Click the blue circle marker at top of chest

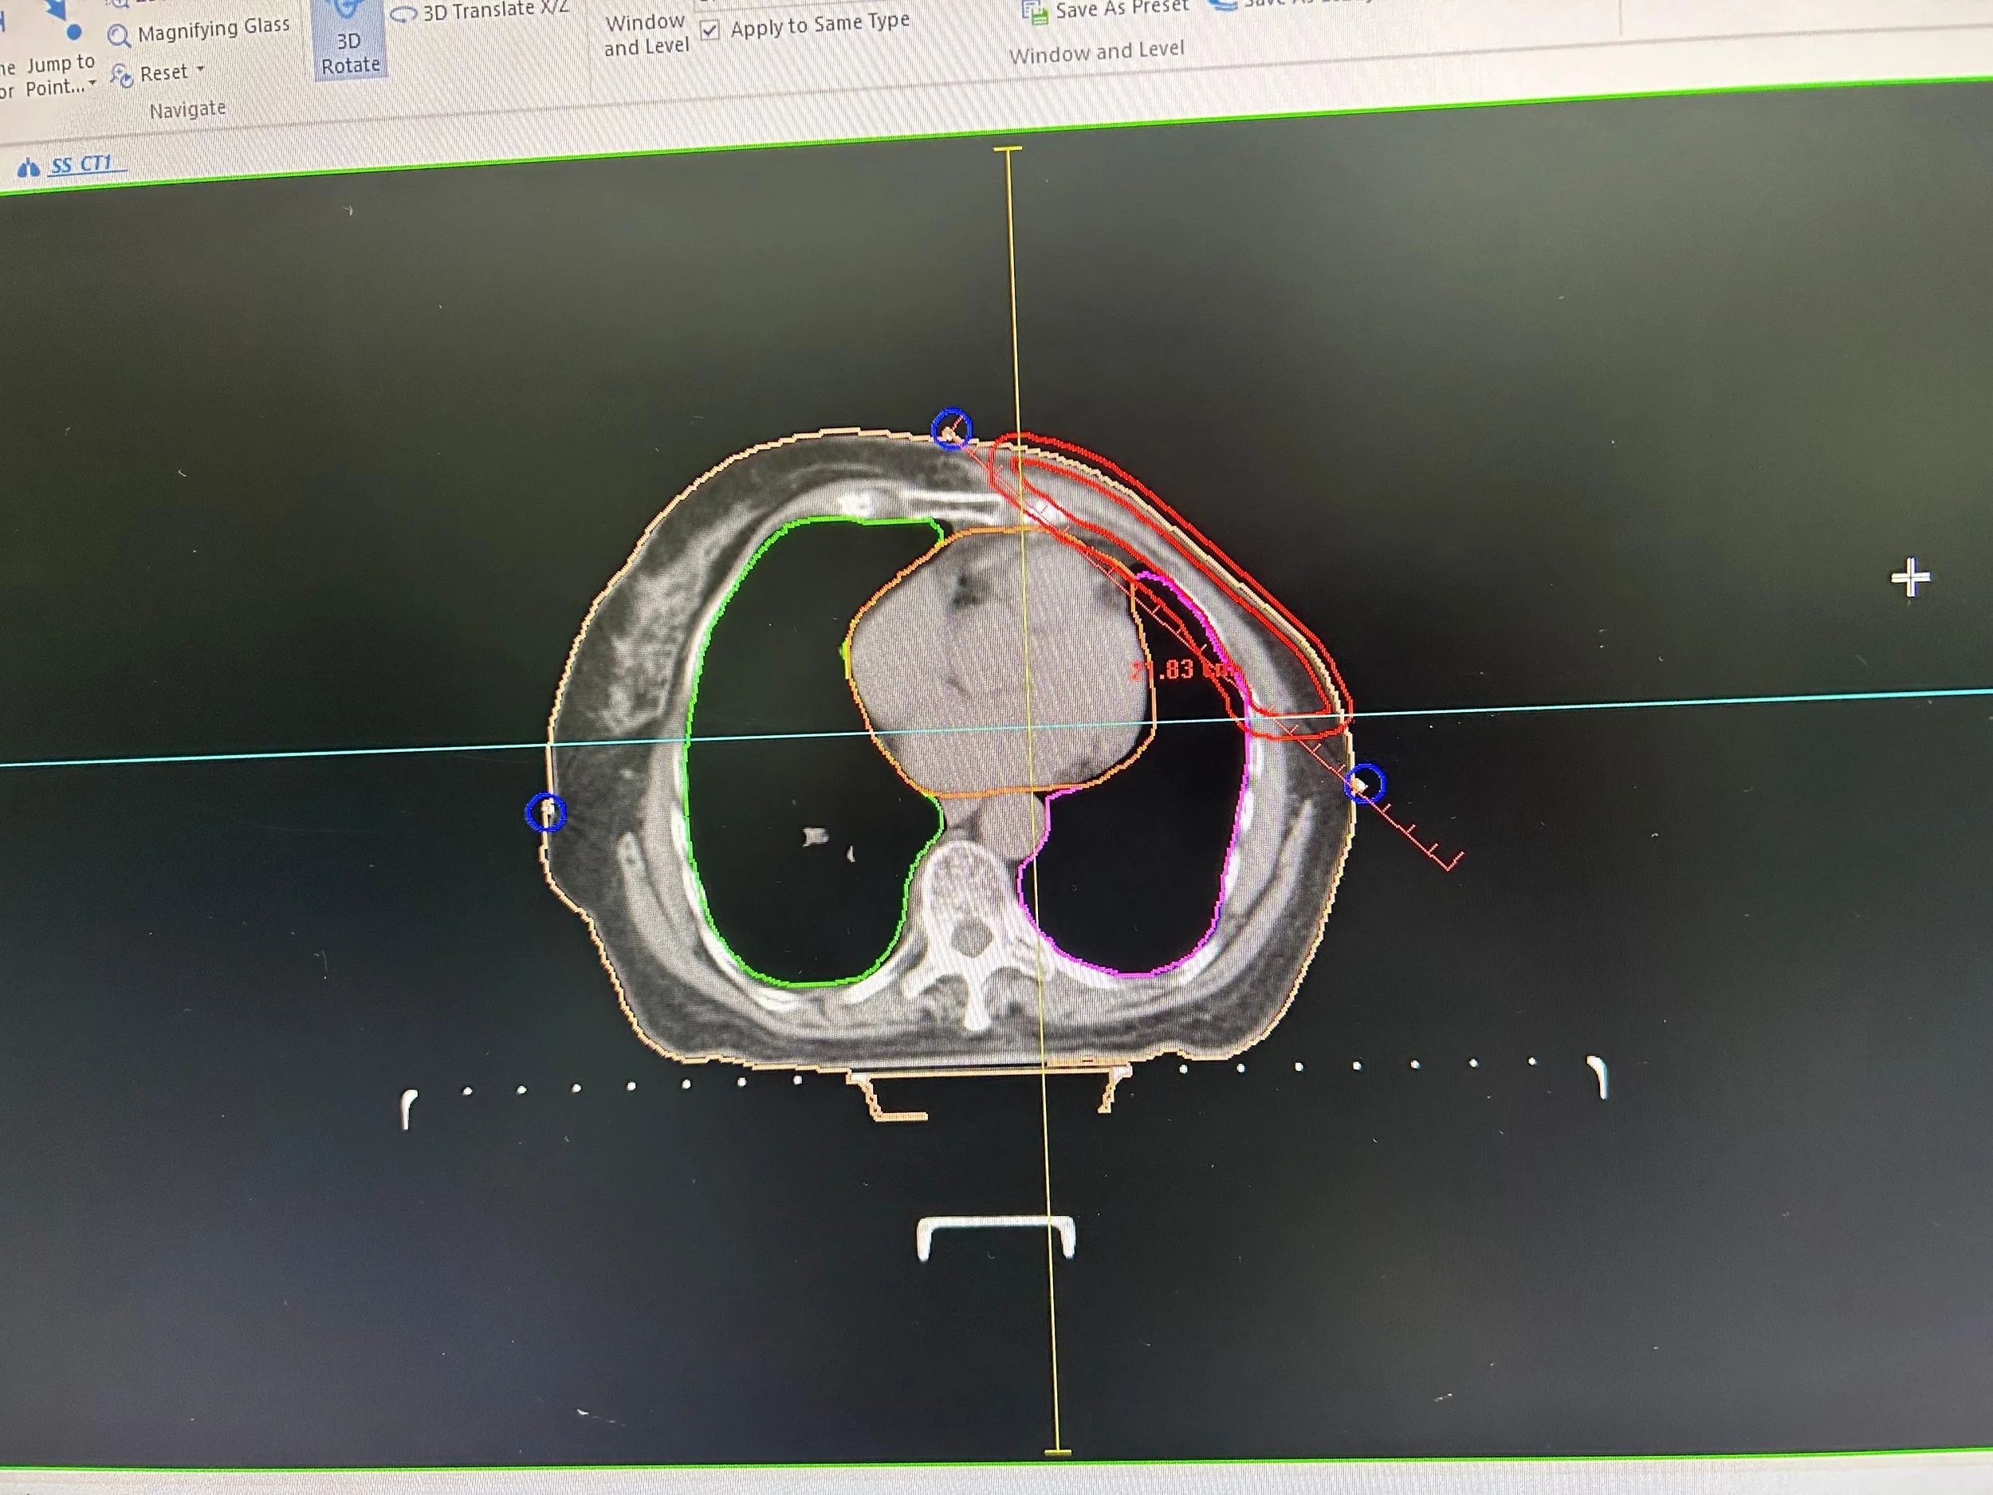pyautogui.click(x=951, y=428)
